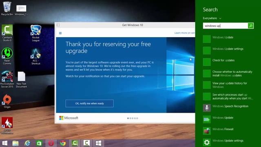
Task: Open Windows Firewall search result
Action: pos(228,131)
